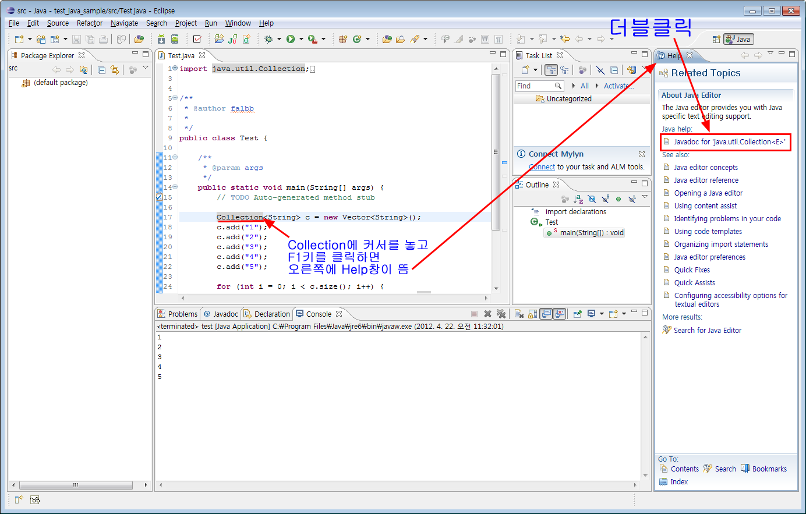Click Collapse All in Package Explorer
The height and width of the screenshot is (514, 806).
[101, 70]
